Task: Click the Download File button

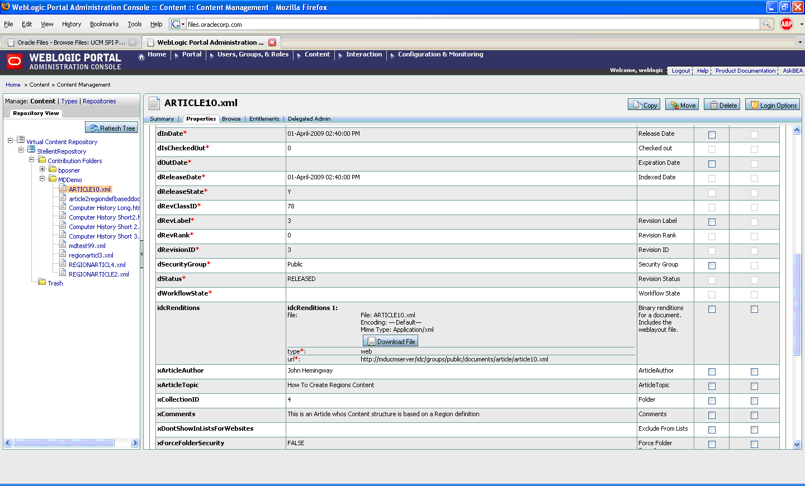Action: pyautogui.click(x=390, y=341)
